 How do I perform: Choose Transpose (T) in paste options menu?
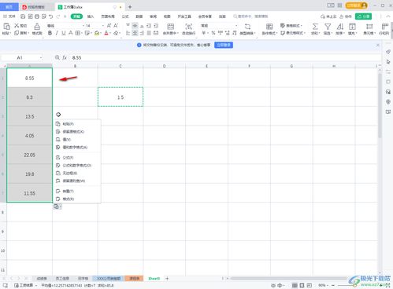click(77, 191)
